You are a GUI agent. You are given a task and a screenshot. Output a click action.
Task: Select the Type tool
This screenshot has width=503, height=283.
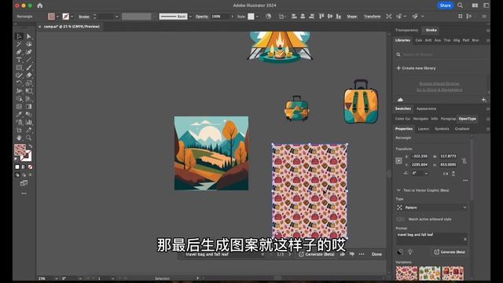tap(19, 60)
